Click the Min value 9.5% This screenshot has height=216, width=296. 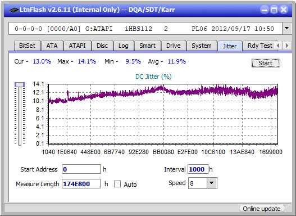[x=133, y=61]
